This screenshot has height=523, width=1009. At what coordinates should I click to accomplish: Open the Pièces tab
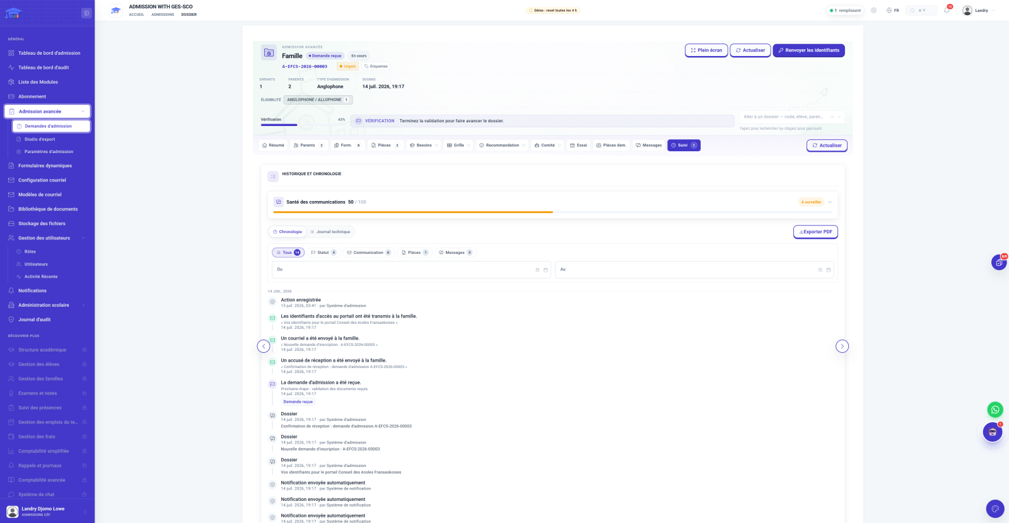[385, 146]
